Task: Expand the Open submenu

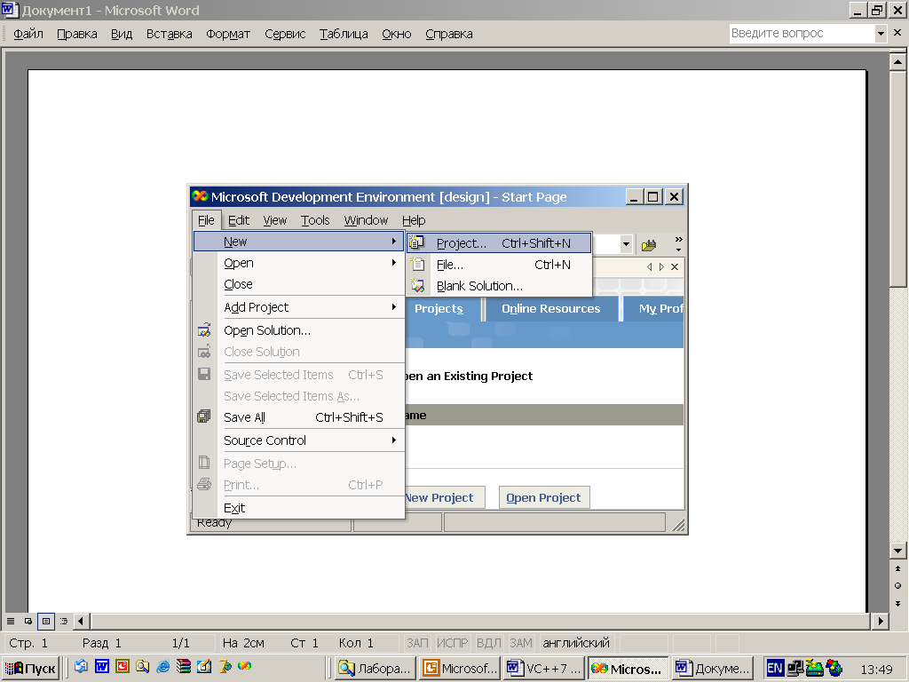Action: [393, 263]
